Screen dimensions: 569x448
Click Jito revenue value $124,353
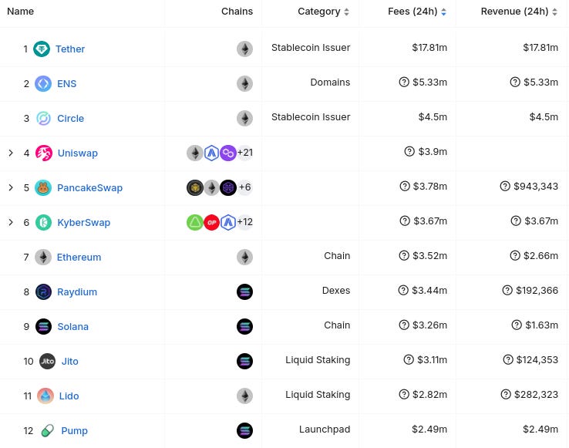(x=537, y=360)
